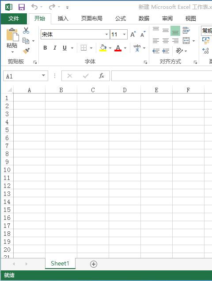Screen dimensions: 212x281
Task: Click the Cut scissors icon
Action: pos(26,31)
